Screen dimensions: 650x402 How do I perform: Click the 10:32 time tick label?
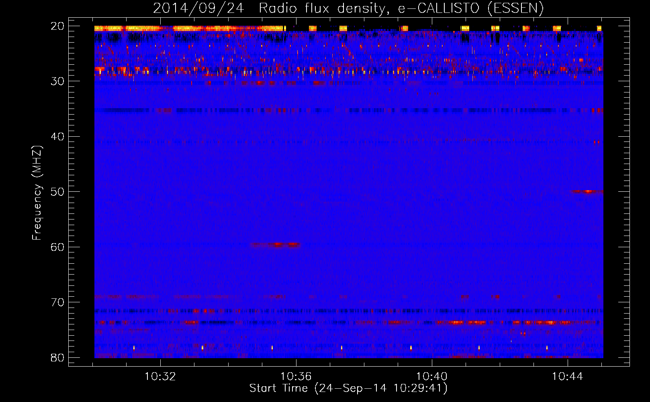click(x=160, y=377)
